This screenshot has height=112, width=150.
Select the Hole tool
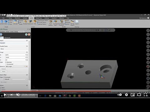[x=35, y=22]
